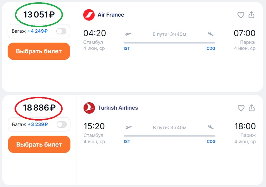Click the Air France flight route bar
The height and width of the screenshot is (187, 266).
coord(169,43)
